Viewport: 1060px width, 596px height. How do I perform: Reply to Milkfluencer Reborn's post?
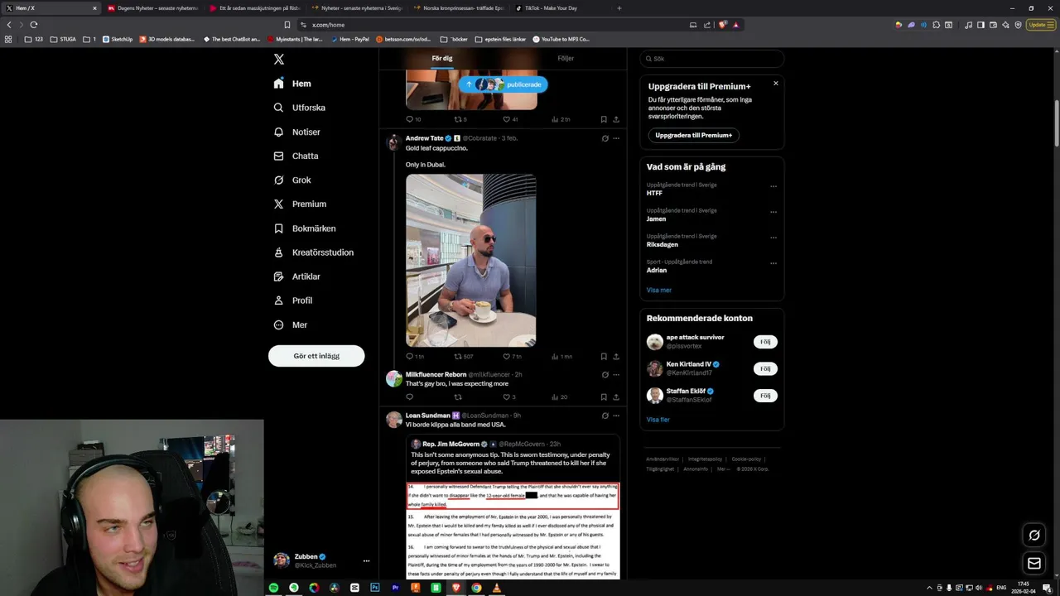[409, 397]
